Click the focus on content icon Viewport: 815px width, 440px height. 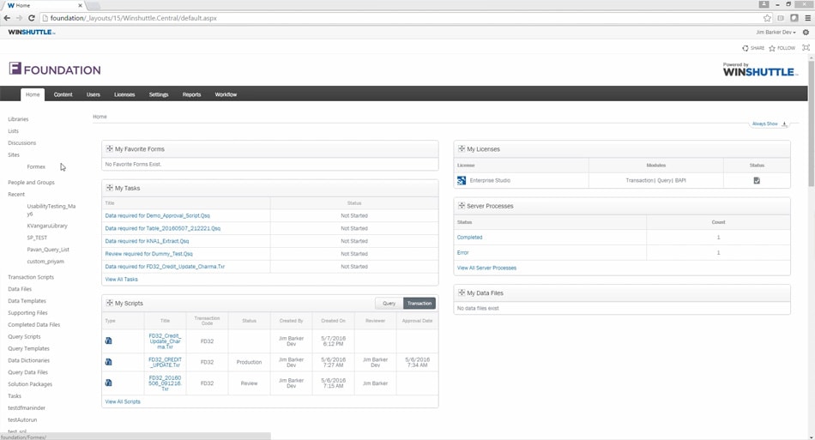click(806, 48)
